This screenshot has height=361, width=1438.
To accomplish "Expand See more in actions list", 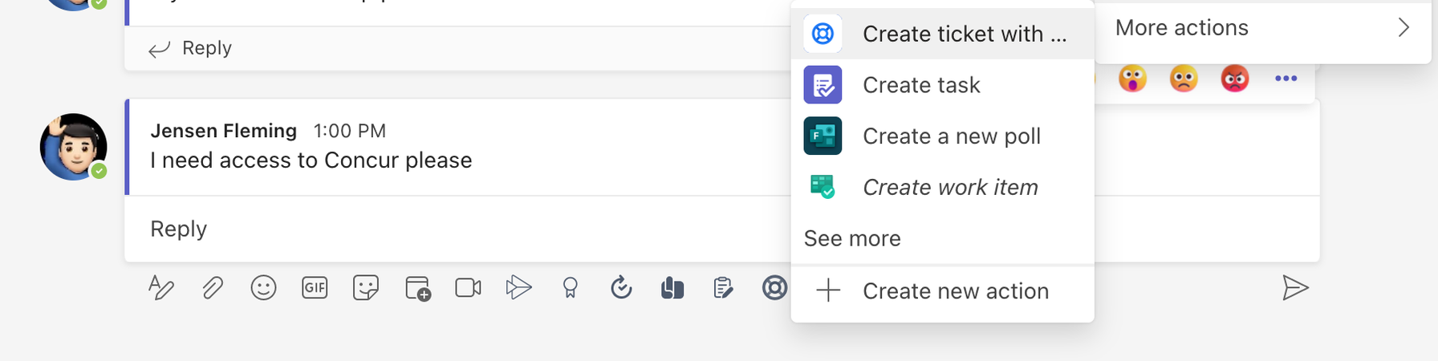I will point(852,238).
